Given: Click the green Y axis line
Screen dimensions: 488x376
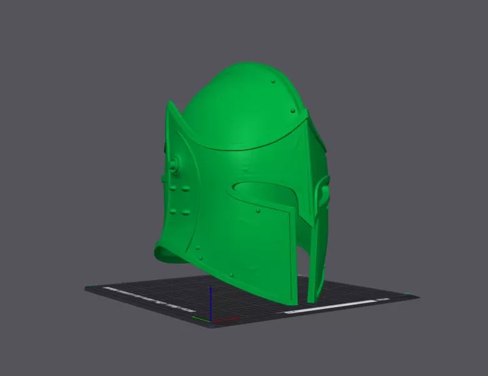Looking at the screenshot, I should point(201,318).
